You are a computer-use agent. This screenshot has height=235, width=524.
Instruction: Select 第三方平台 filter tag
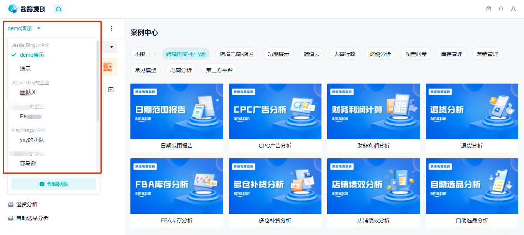tap(219, 70)
